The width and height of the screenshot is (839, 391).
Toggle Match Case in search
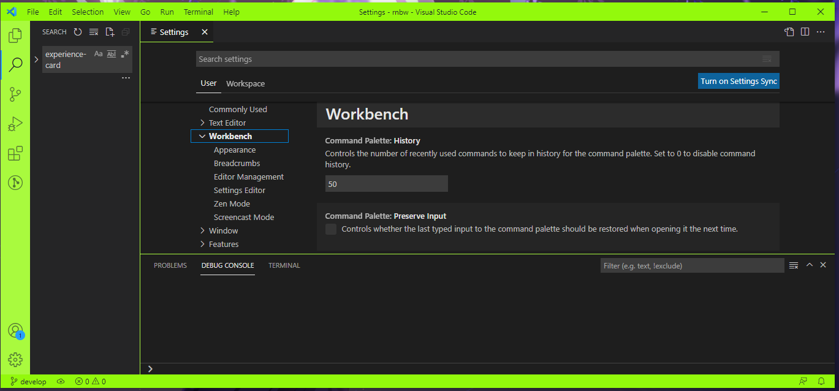click(x=98, y=53)
